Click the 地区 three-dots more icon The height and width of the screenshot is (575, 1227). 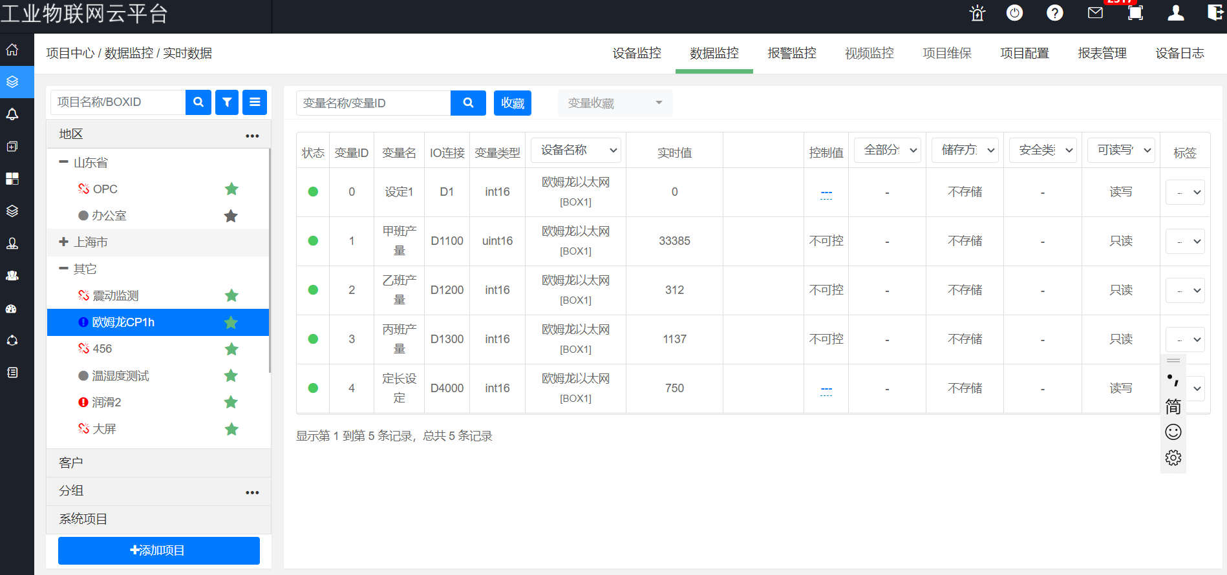pyautogui.click(x=252, y=136)
